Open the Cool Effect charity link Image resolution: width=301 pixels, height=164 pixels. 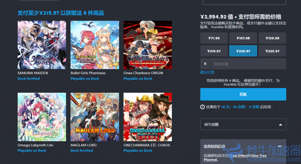point(239,155)
